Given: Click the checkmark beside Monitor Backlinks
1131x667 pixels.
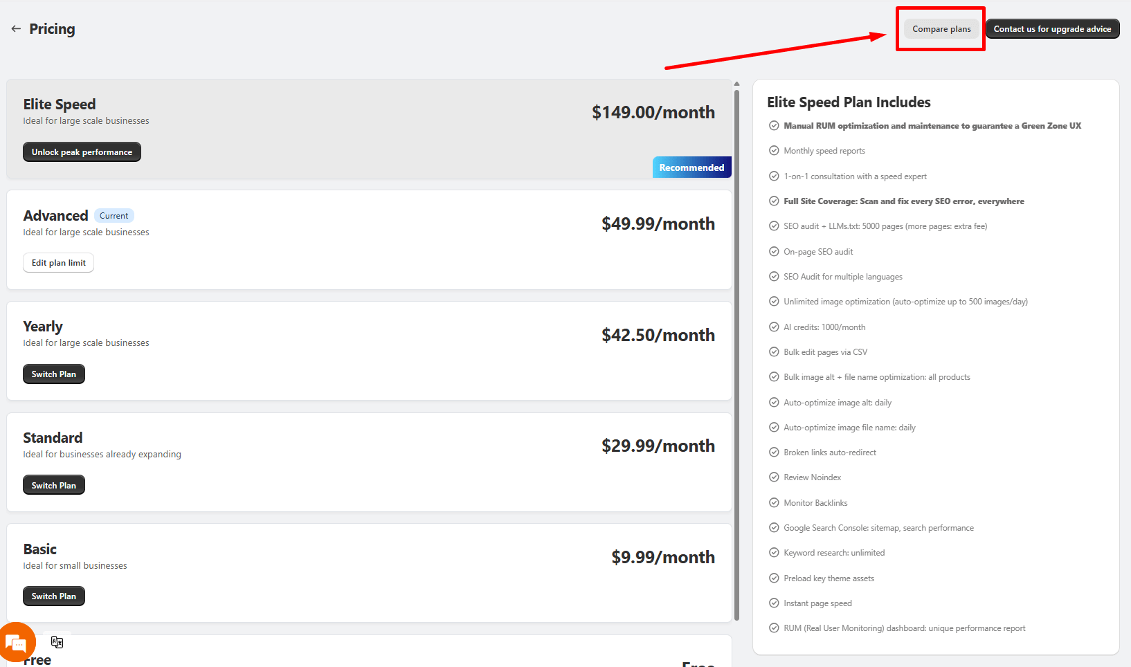Looking at the screenshot, I should [773, 502].
